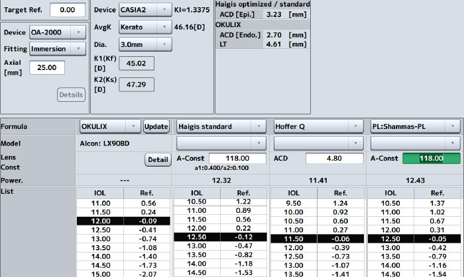The image size is (464, 277).
Task: Select OKULIX row with Ref. -1.73
Action: (123, 265)
